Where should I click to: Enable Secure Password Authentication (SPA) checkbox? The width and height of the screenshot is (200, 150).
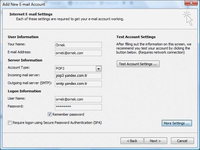10,123
